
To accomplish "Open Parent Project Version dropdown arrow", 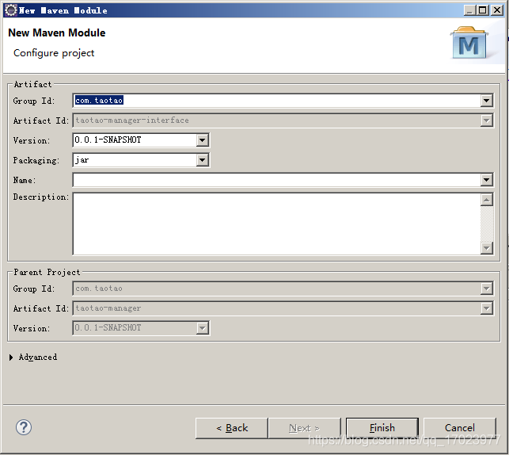I will (x=202, y=328).
